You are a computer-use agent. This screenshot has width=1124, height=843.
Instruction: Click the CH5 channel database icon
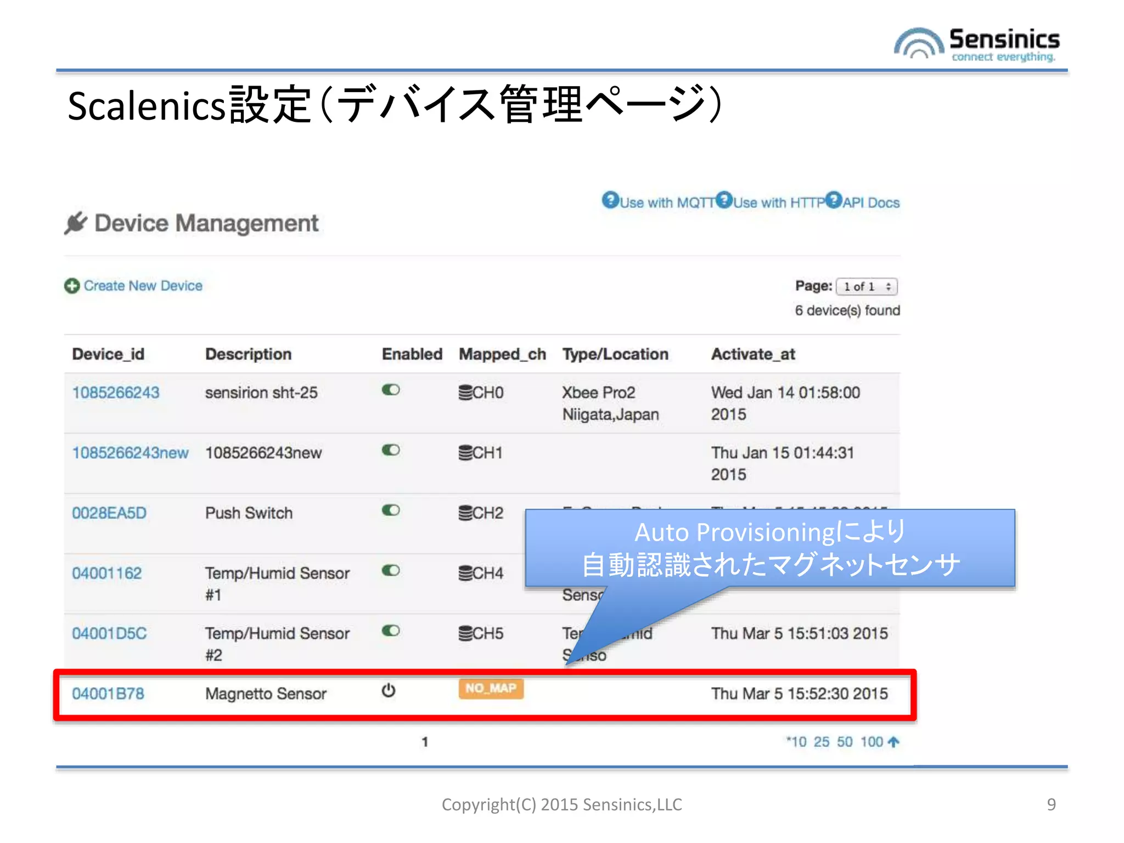[465, 633]
